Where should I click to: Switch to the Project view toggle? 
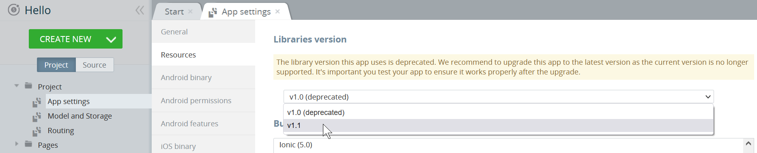point(56,65)
